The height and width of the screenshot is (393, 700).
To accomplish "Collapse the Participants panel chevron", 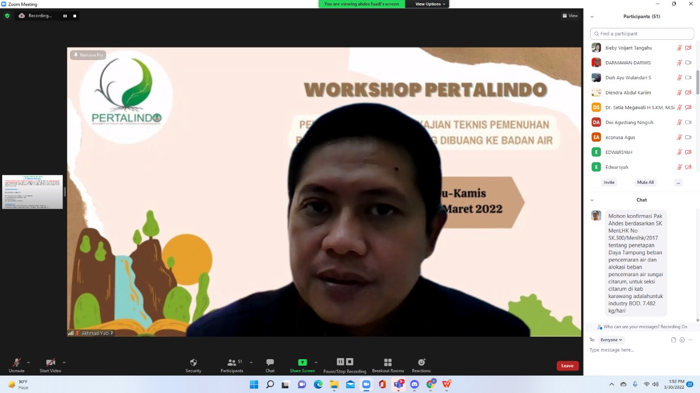I will [592, 17].
